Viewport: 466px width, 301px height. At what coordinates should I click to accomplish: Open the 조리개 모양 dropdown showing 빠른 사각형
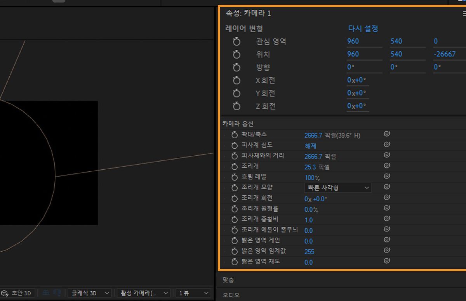[x=337, y=188]
